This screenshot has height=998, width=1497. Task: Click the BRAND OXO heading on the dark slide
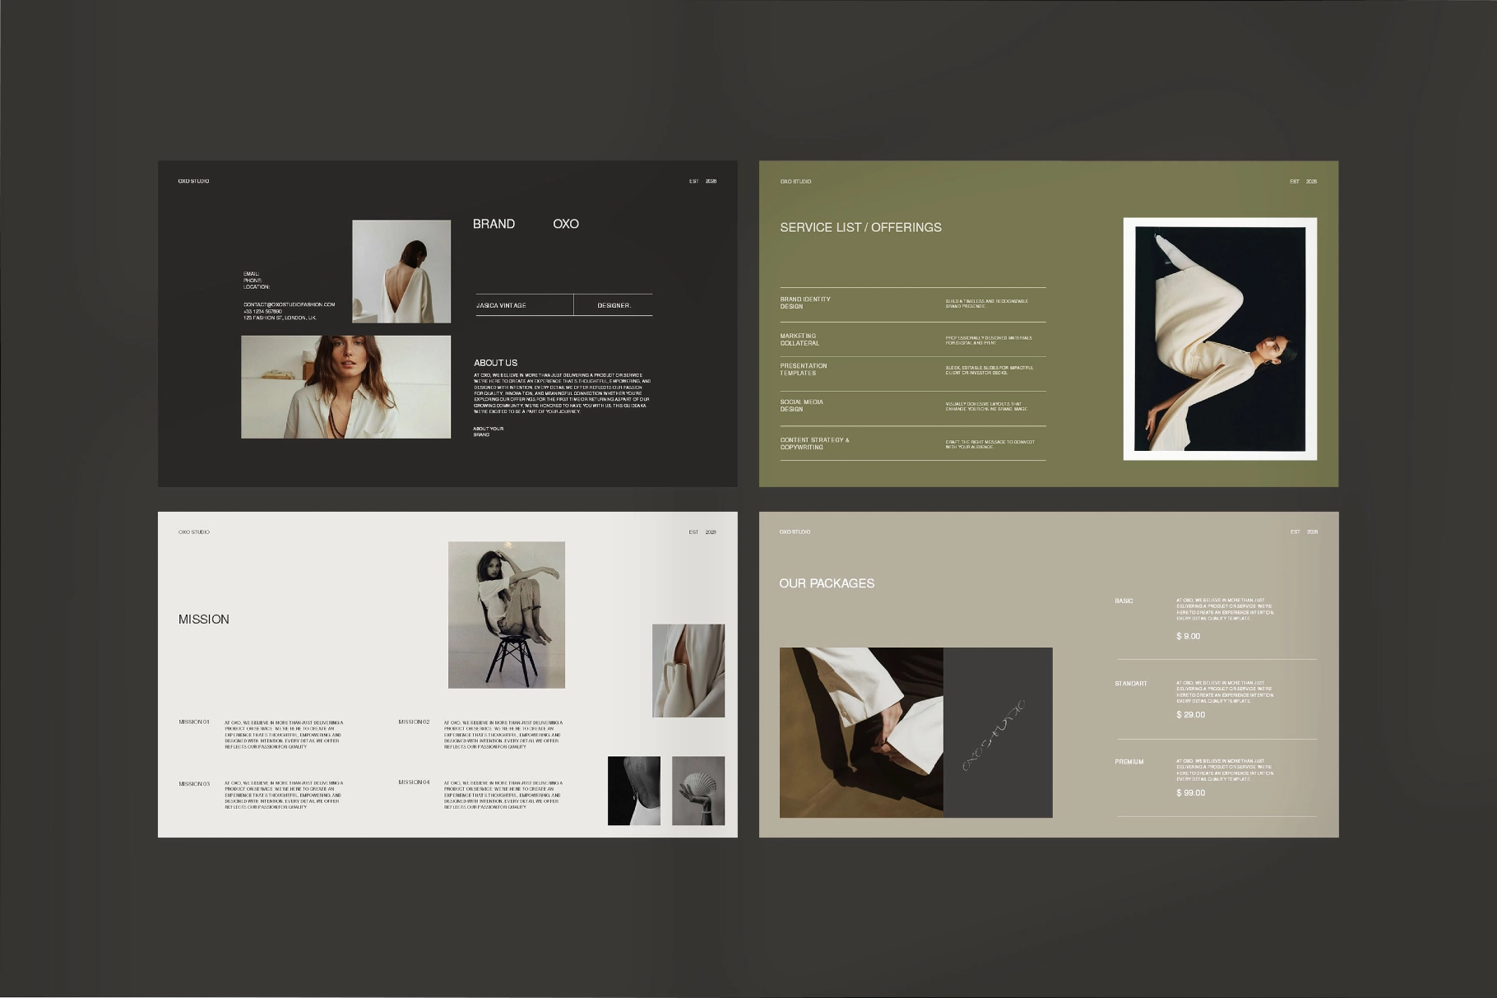point(526,224)
